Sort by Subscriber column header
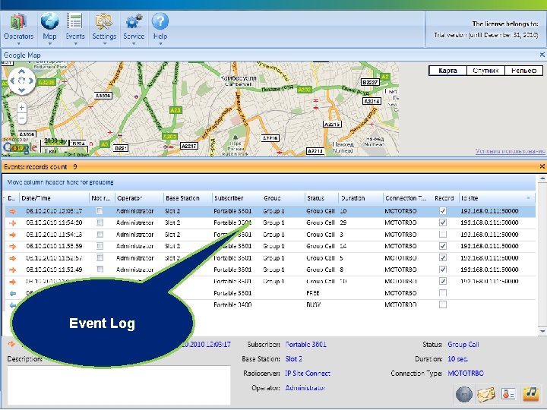This screenshot has width=547, height=410. click(x=236, y=198)
